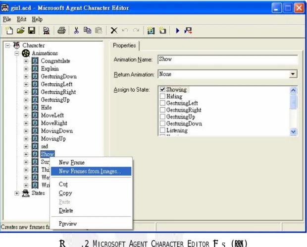This screenshot has height=247, width=307.
Task: Check the GesturingLeft state checkbox
Action: [162, 103]
